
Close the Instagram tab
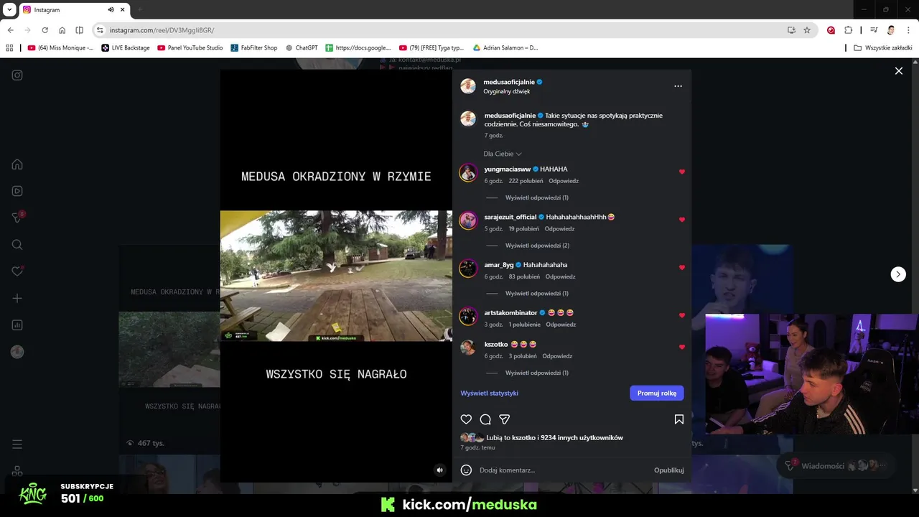(x=123, y=10)
